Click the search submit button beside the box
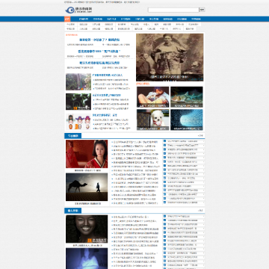 (x=202, y=10)
